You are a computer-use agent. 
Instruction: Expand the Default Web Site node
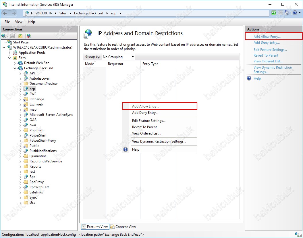(15, 63)
